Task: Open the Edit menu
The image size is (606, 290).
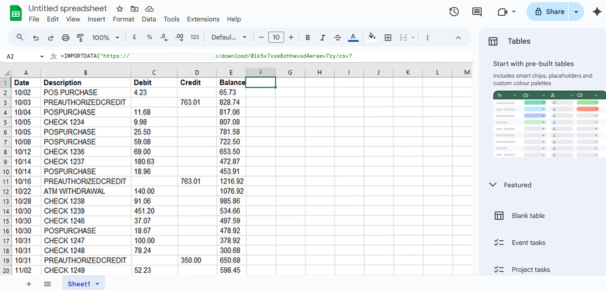Action: (53, 19)
